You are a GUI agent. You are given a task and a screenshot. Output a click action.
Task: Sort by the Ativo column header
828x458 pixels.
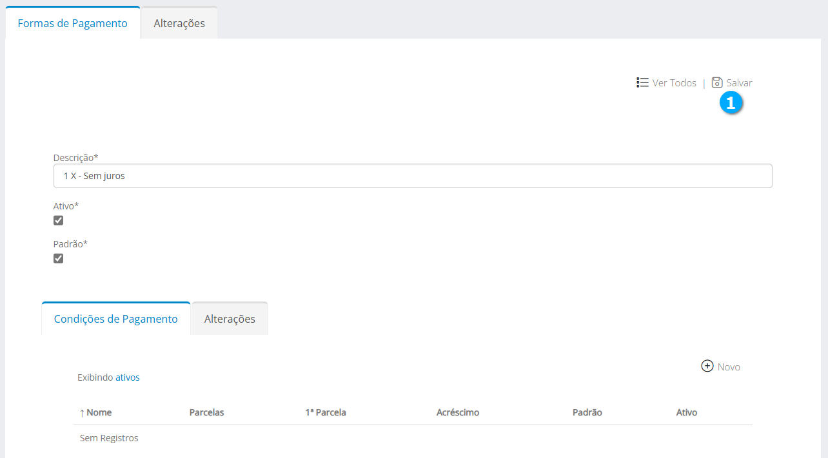pos(687,412)
